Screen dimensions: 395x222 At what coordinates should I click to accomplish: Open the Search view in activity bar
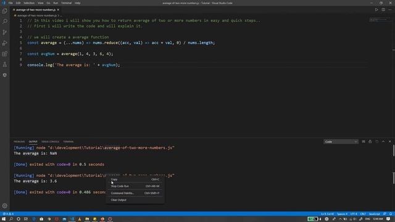click(5, 22)
